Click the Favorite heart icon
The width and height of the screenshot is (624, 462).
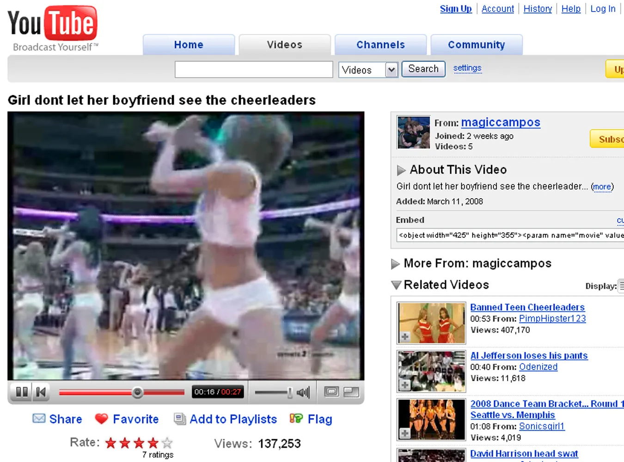tap(101, 419)
